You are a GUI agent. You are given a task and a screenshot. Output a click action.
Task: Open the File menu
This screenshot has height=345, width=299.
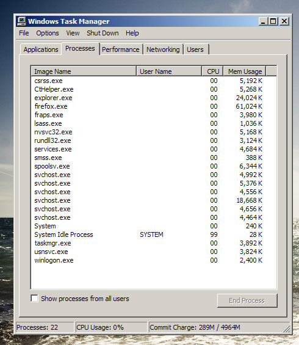[24, 33]
